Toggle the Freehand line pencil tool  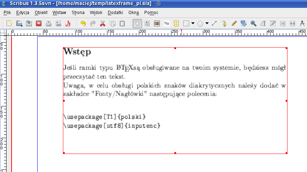234,23
